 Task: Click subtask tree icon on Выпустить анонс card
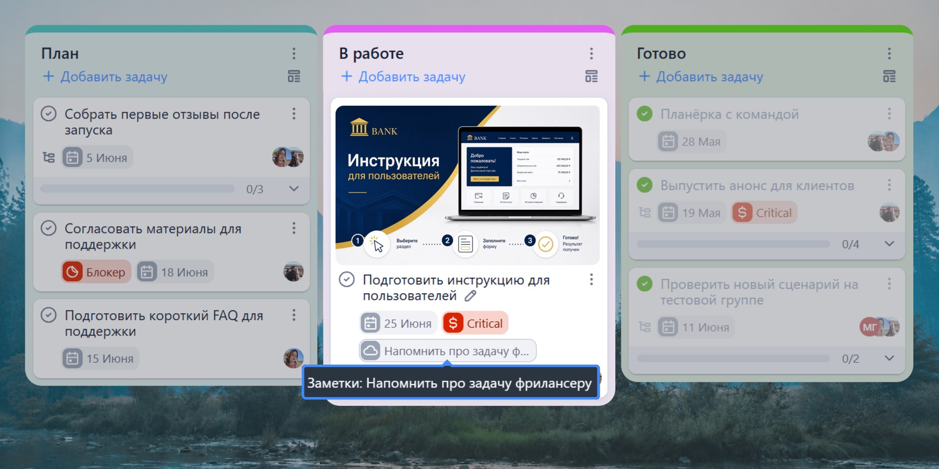[x=645, y=213]
